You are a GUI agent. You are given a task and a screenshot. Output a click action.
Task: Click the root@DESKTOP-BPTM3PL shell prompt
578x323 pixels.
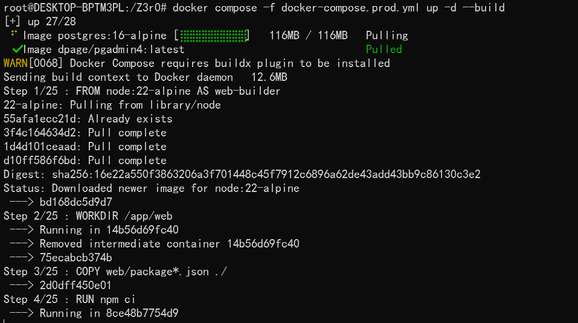(x=85, y=8)
